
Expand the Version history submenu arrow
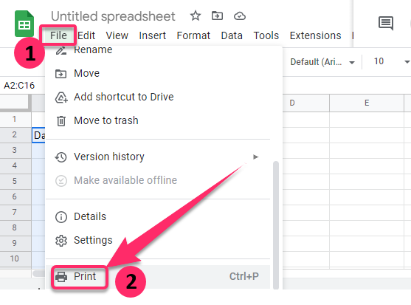pos(255,157)
